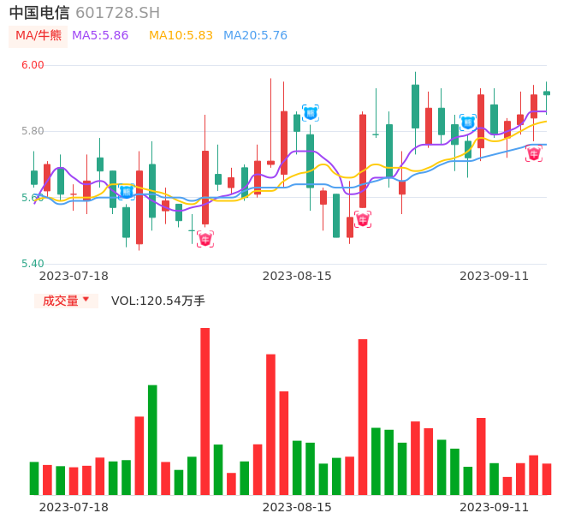Image resolution: width=587 pixels, height=519 pixels.
Task: Click the 2023-07-18 date under the volume chart
Action: pos(74,507)
